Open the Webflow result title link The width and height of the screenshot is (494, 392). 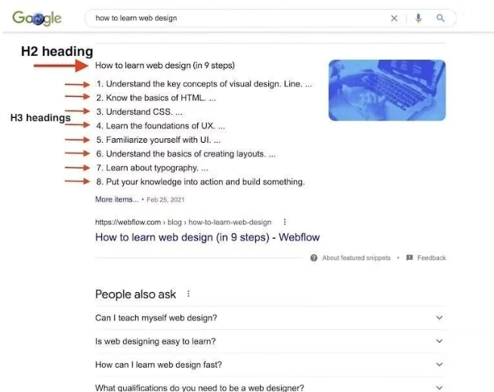[x=207, y=237]
